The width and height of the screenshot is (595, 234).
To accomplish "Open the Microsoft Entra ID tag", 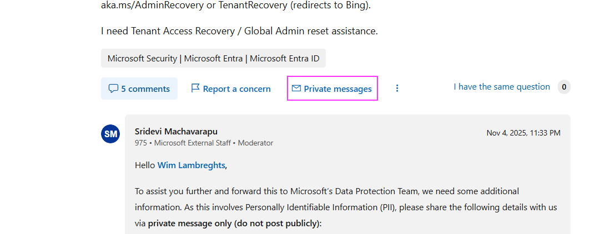I will pyautogui.click(x=285, y=59).
